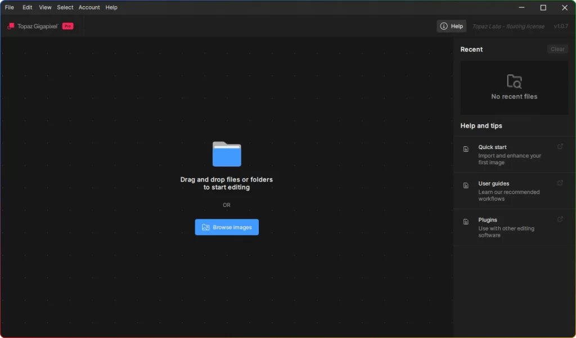Open the File menu

[x=10, y=7]
